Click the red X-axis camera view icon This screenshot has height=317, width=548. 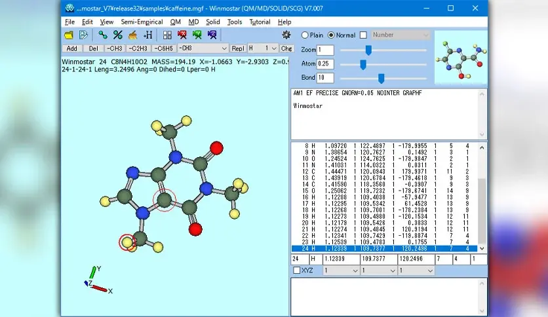[182, 35]
